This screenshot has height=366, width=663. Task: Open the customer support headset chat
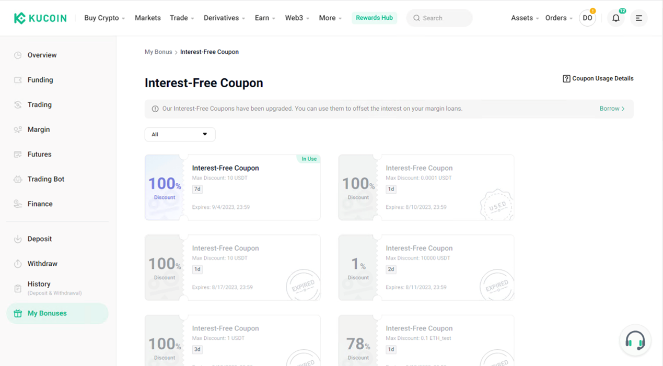635,340
